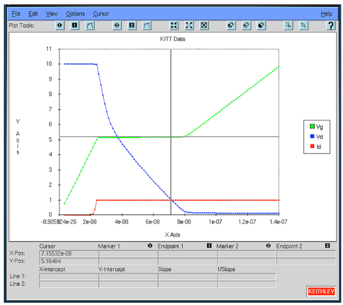Click the Keithley logo button
Image resolution: width=343 pixels, height=305 pixels.
(x=321, y=292)
